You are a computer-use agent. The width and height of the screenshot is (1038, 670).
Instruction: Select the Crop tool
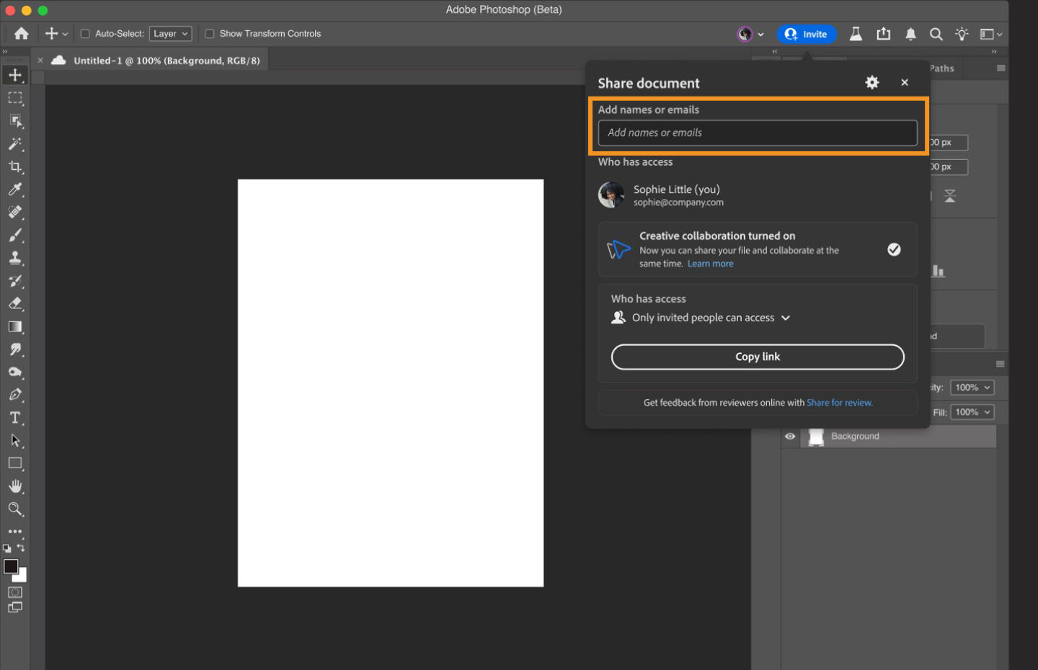click(x=15, y=167)
